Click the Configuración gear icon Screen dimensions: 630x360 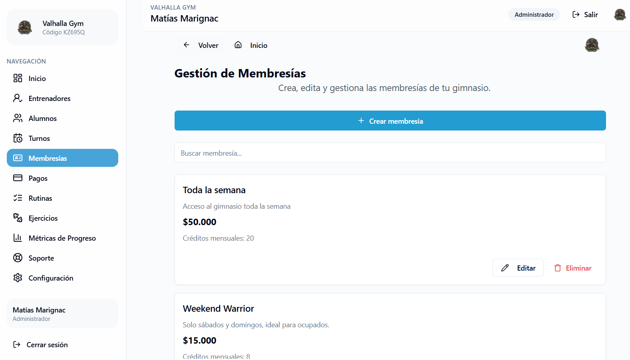[x=18, y=278]
